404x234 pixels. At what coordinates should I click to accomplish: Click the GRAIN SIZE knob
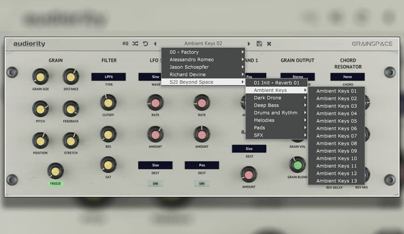(40, 77)
